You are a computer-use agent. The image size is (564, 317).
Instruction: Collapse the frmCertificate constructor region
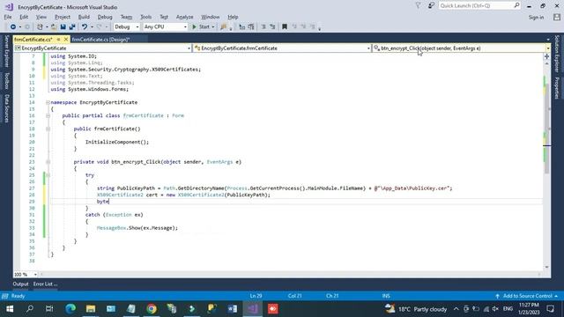[48, 129]
